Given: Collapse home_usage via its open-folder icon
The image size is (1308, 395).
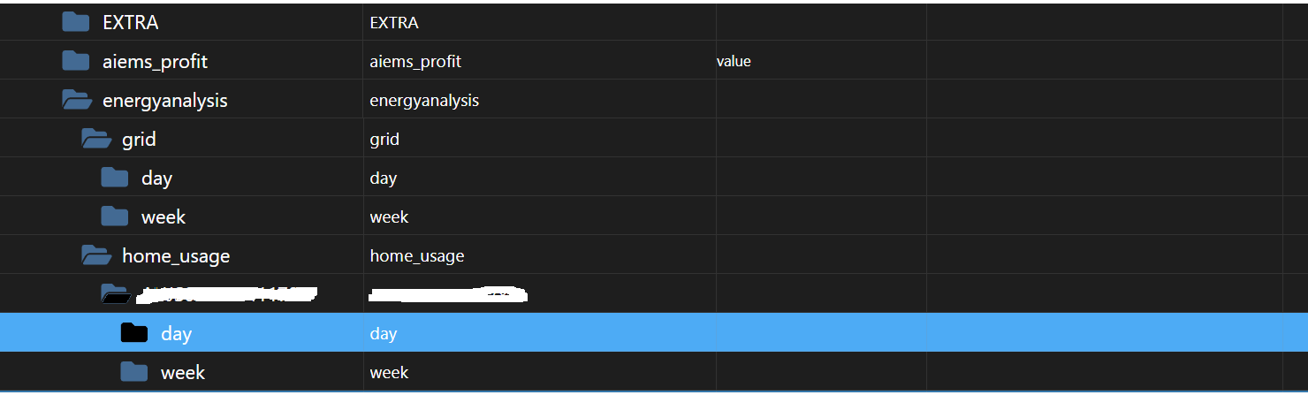Looking at the screenshot, I should coord(96,256).
